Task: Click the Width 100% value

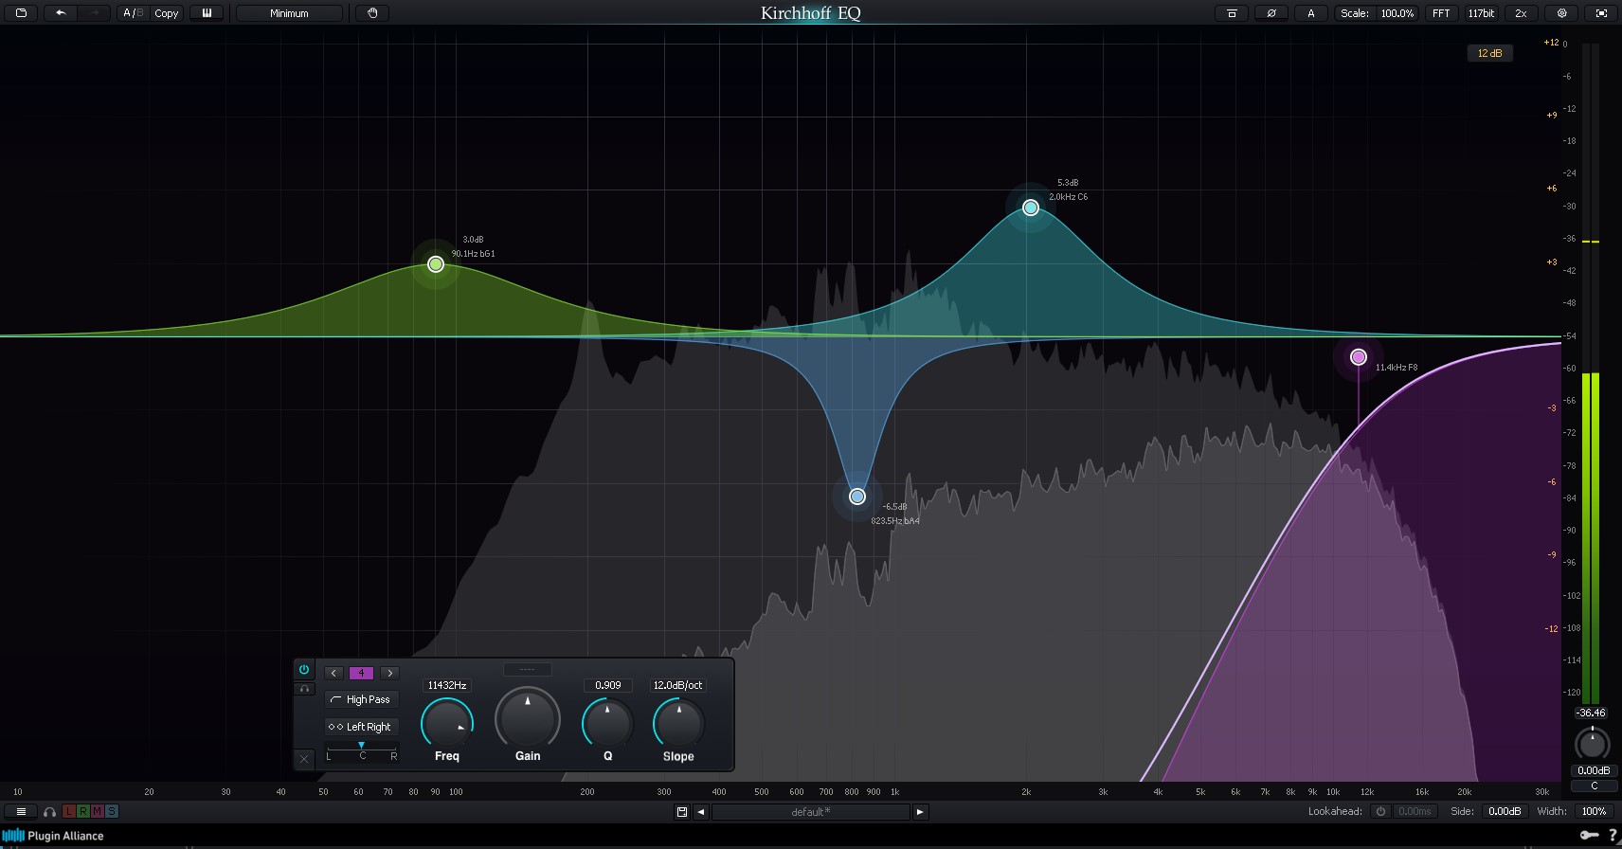Action: 1595,811
